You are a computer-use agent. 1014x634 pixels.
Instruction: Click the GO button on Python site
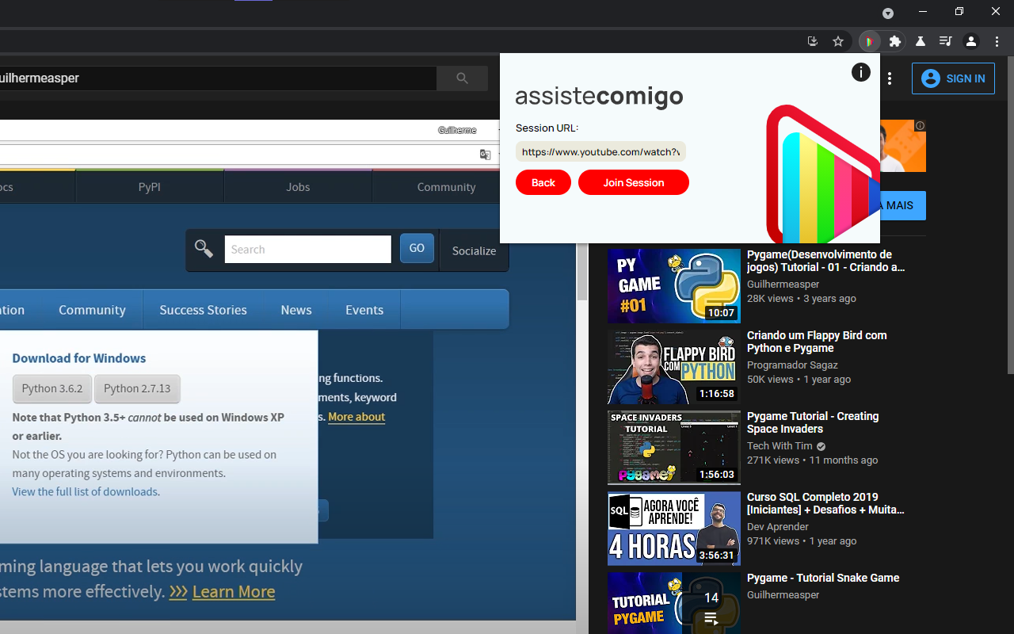pyautogui.click(x=417, y=248)
